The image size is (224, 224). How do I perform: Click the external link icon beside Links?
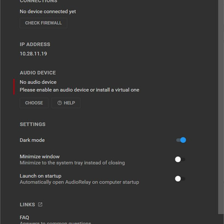pos(40,205)
